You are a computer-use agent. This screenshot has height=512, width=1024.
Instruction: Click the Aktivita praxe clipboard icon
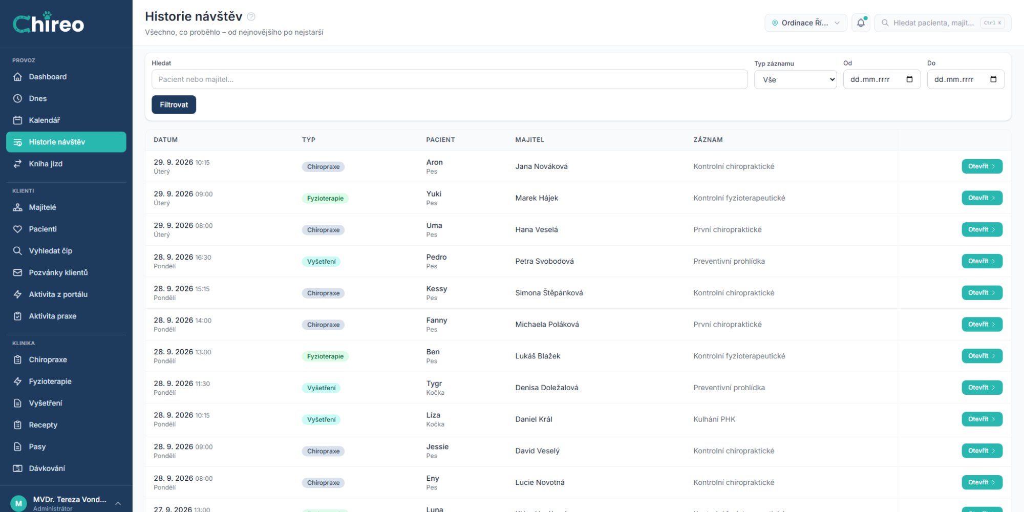point(17,316)
